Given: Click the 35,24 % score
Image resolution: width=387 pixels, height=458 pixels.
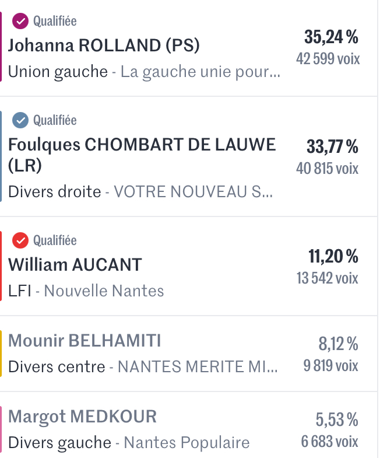Looking at the screenshot, I should click(331, 37).
